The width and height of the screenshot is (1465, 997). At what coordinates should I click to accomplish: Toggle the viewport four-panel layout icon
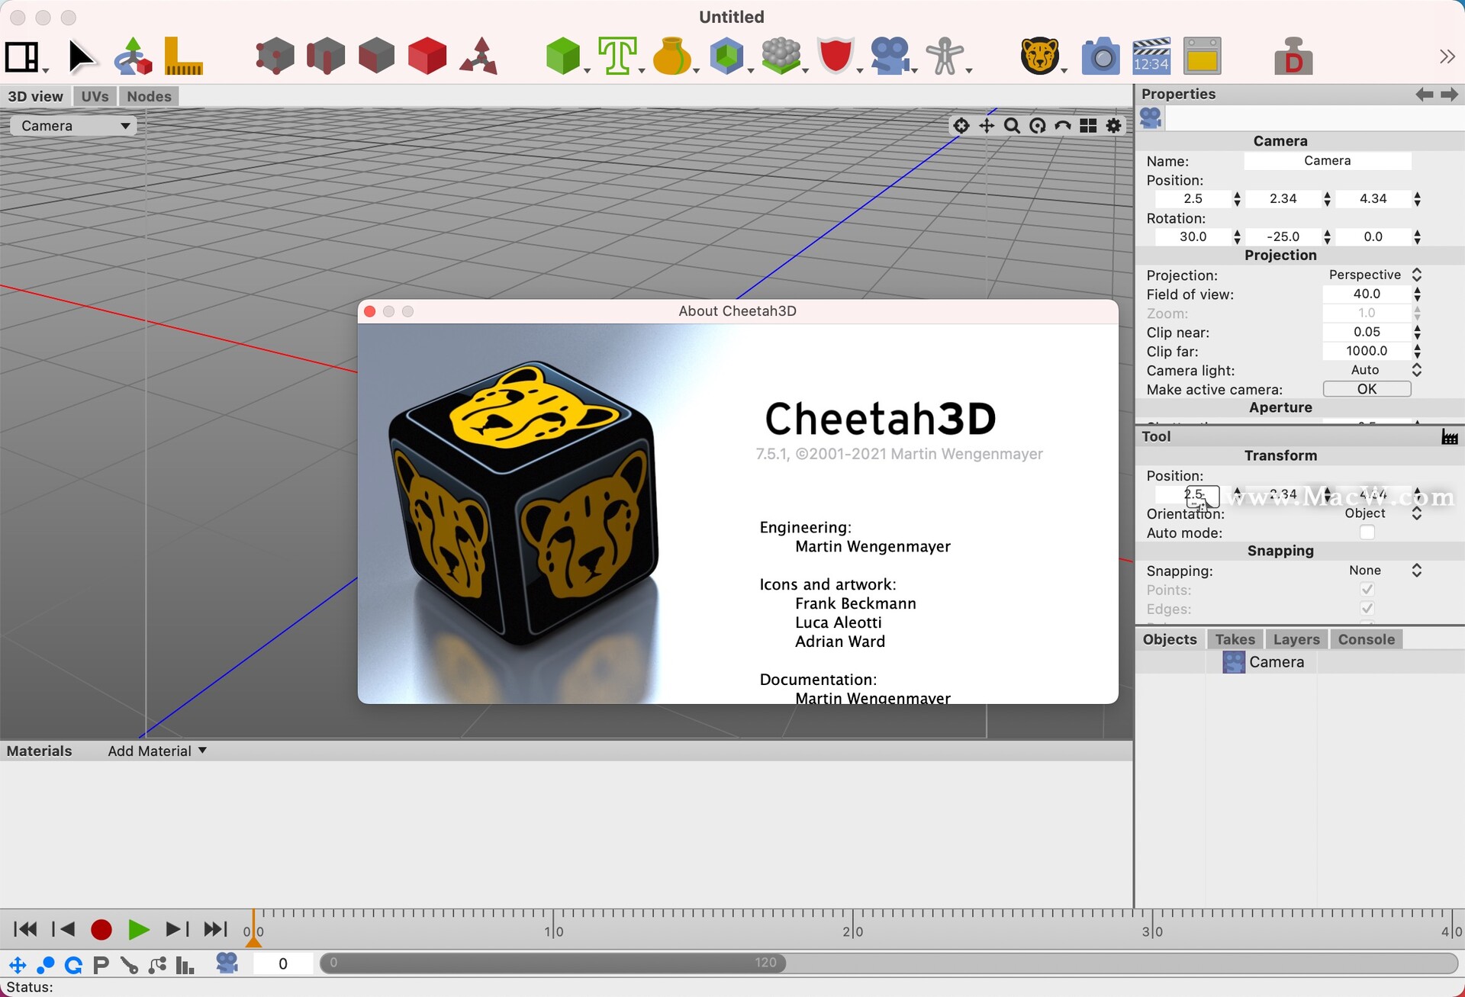[1088, 126]
